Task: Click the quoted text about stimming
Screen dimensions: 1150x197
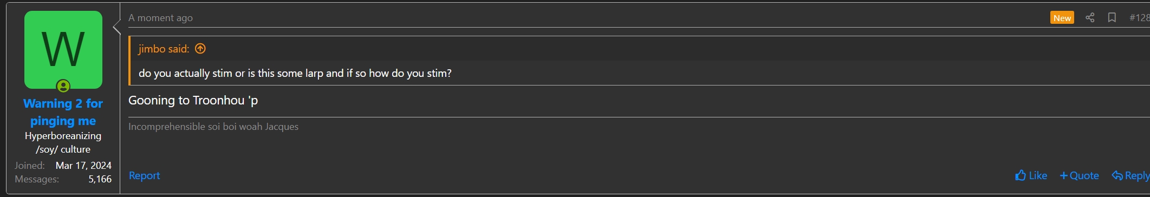Action: click(x=295, y=73)
